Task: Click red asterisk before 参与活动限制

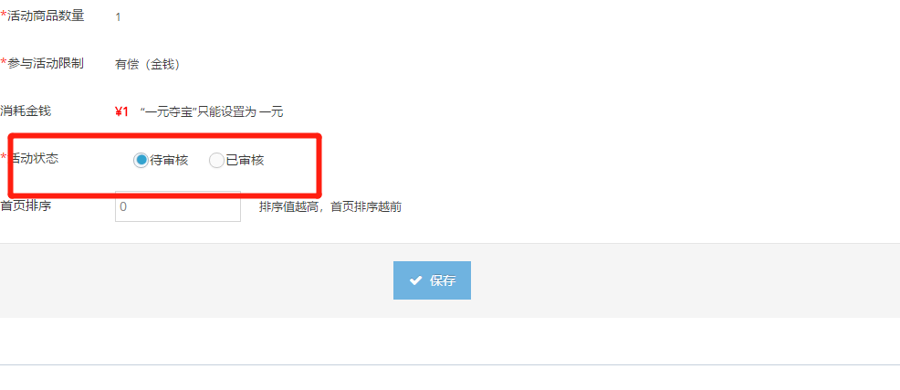Action: (4, 61)
